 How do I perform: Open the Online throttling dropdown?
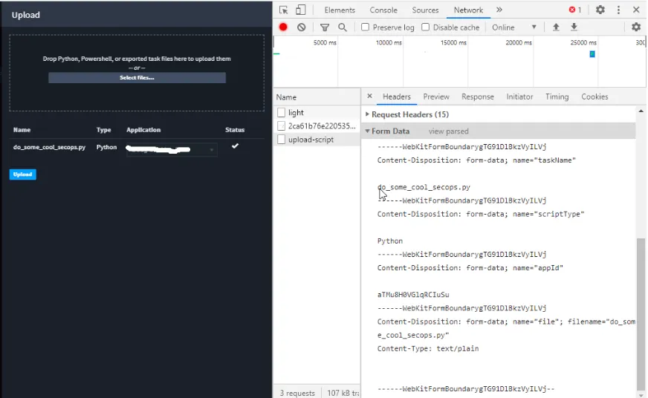[513, 27]
